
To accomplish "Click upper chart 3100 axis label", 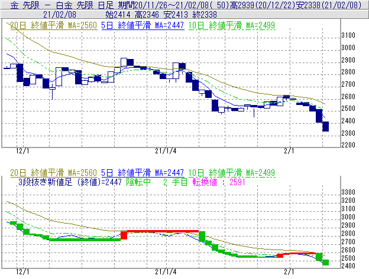I will pos(348,35).
